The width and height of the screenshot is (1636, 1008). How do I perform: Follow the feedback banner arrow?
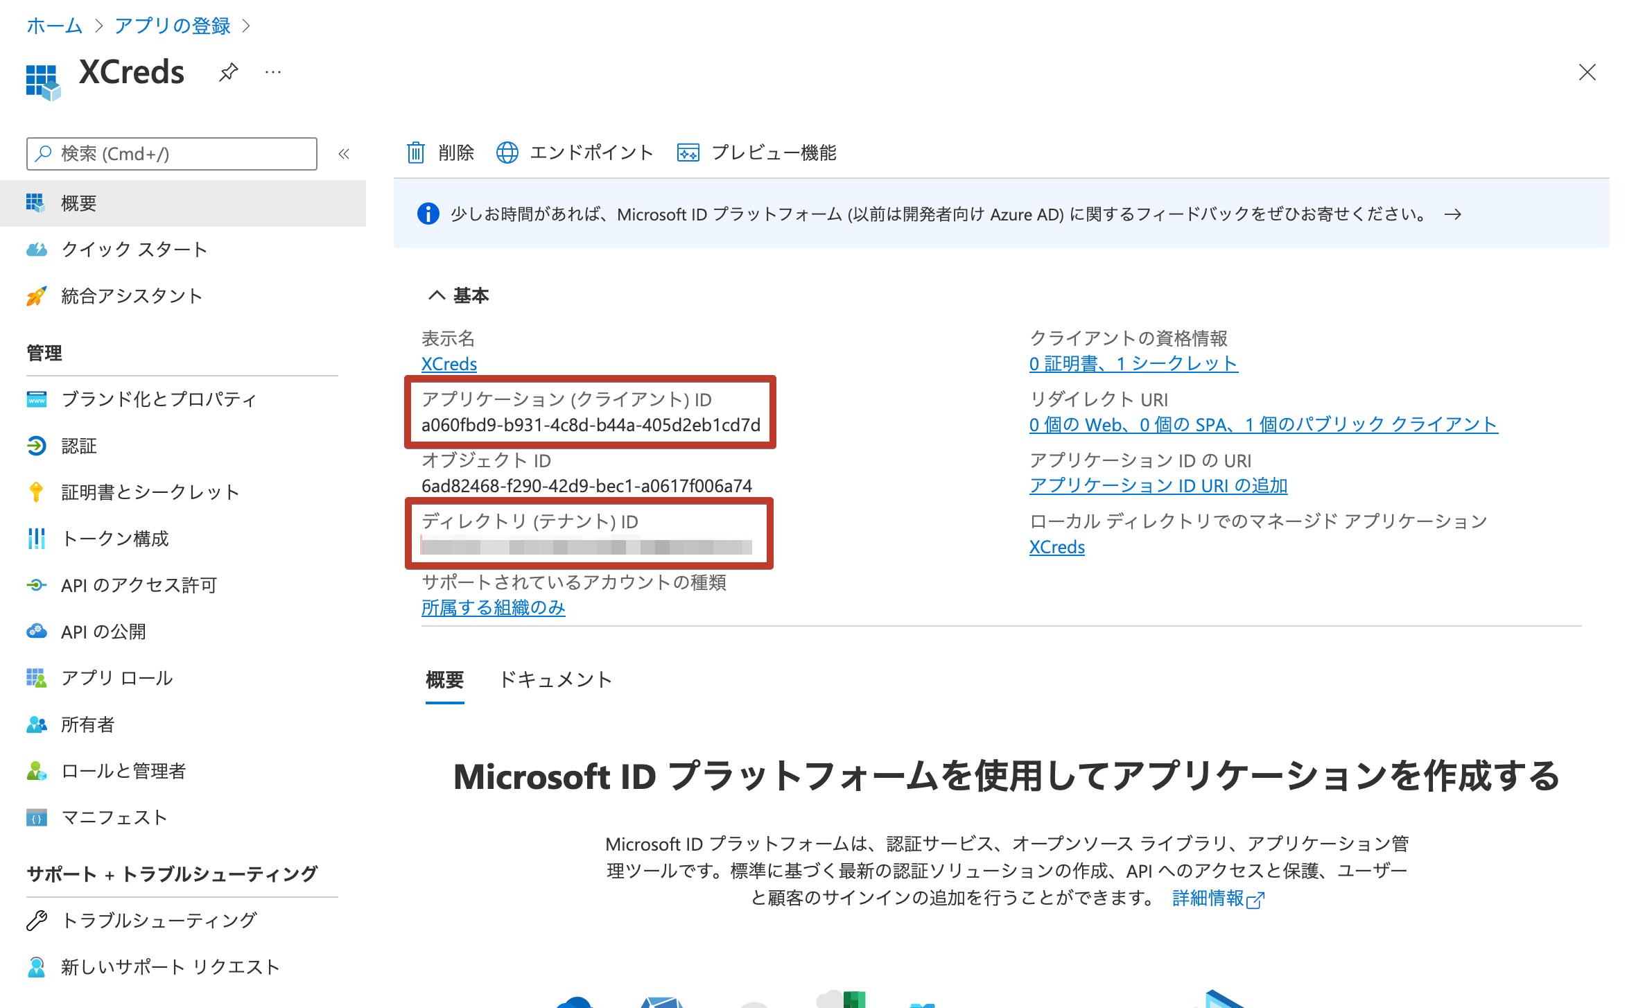1453,214
